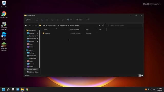Collapse the This PC tree
Viewport: 164px width, 92px height.
click(x=25, y=50)
